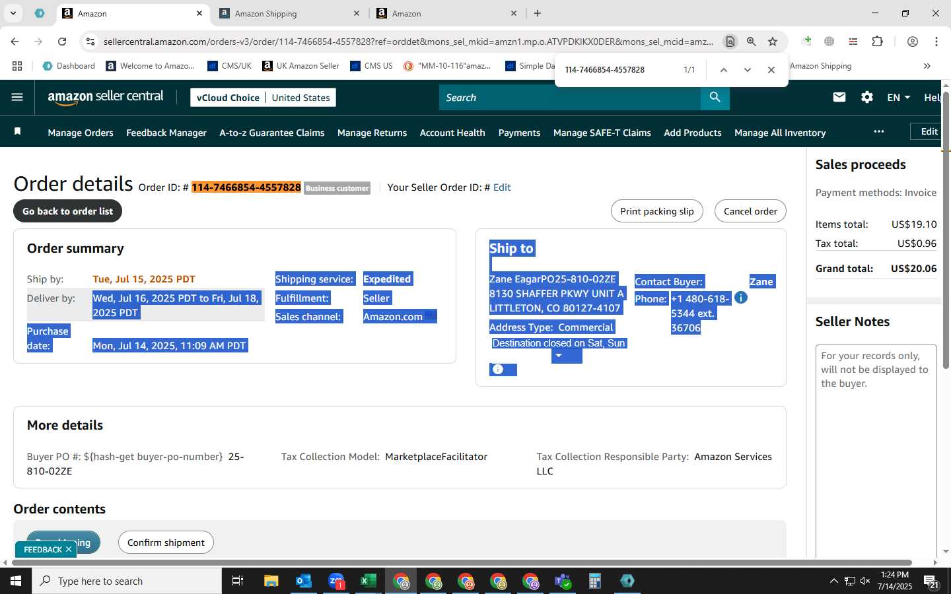Open the CMS US bookmark
The image size is (951, 594).
[x=371, y=66]
